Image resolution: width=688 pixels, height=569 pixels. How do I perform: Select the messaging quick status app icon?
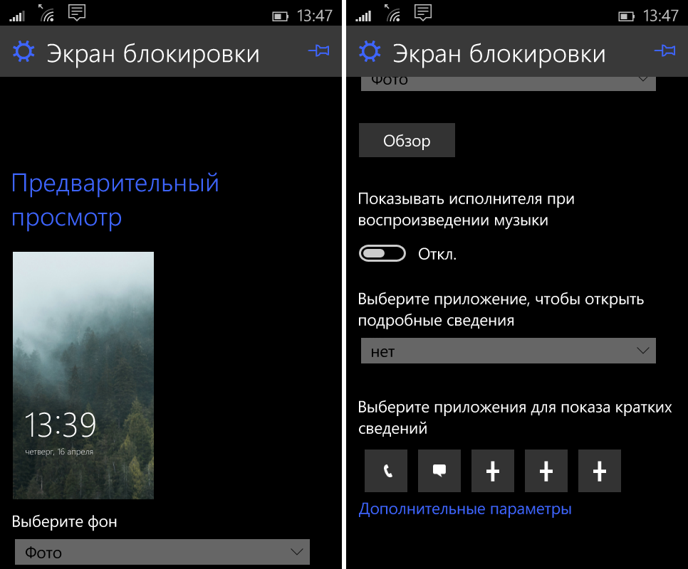click(439, 471)
